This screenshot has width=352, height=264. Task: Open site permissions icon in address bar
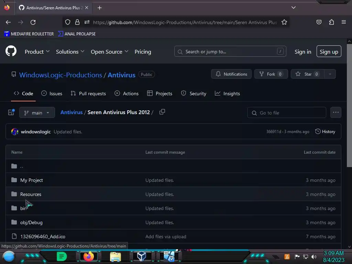tap(87, 22)
